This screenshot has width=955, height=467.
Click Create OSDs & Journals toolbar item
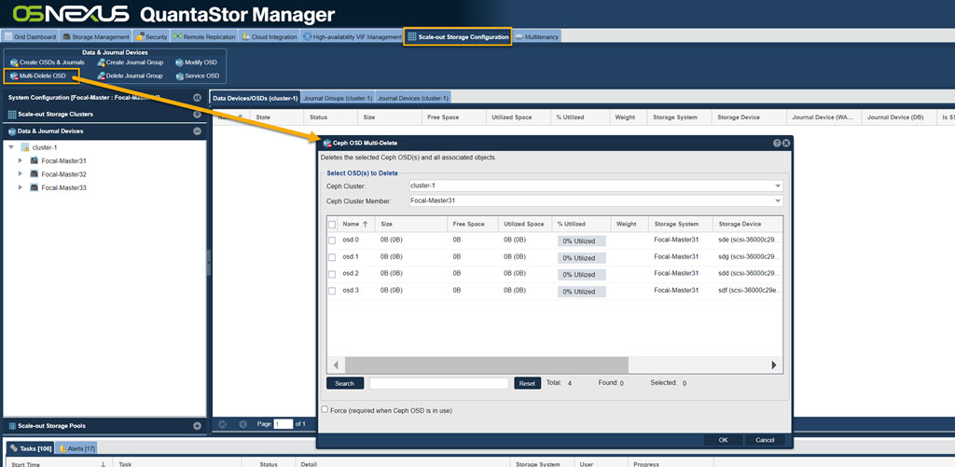pyautogui.click(x=47, y=62)
